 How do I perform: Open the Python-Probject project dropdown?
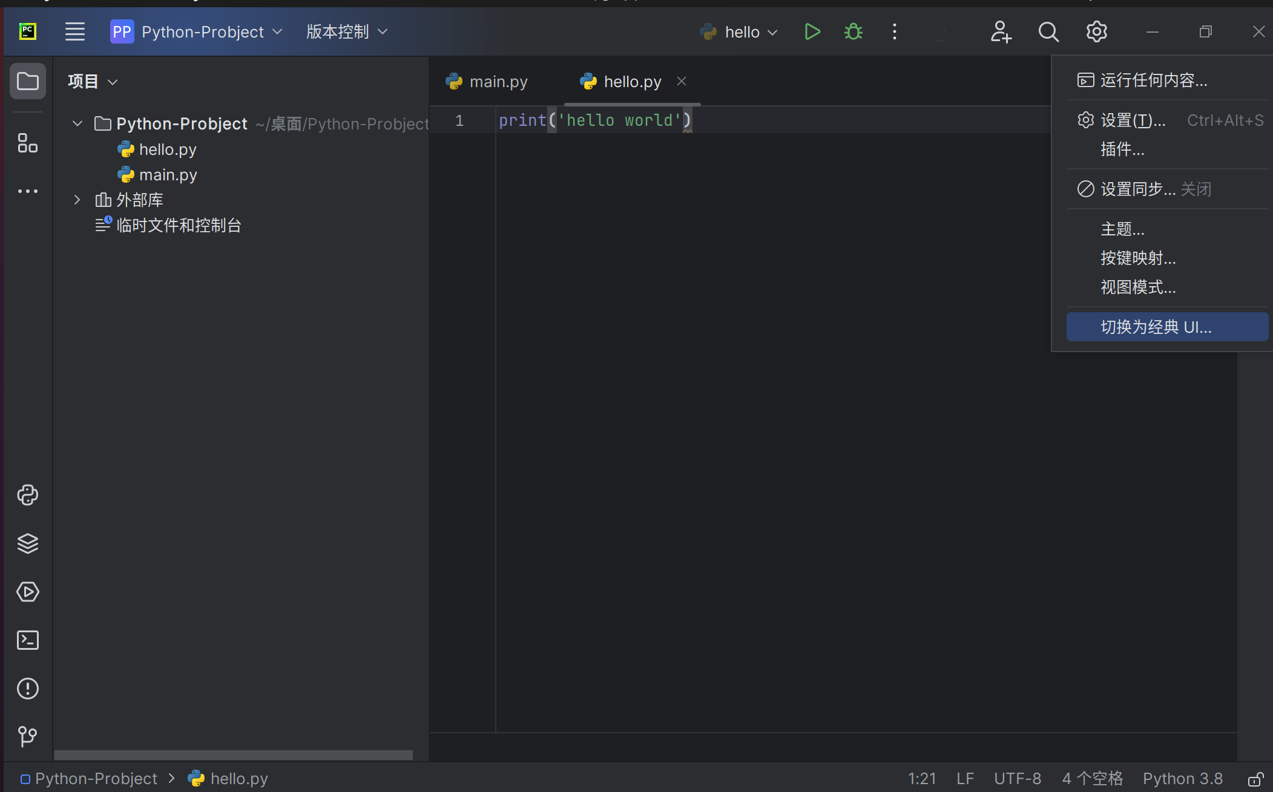click(197, 31)
